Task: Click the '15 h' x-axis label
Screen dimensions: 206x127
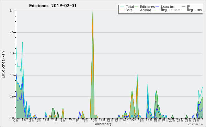Action: (x=133, y=120)
